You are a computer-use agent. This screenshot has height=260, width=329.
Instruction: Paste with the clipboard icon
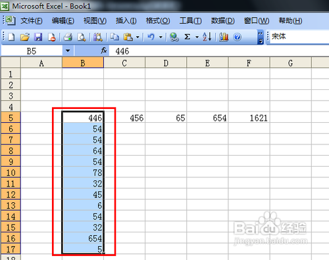coord(128,37)
